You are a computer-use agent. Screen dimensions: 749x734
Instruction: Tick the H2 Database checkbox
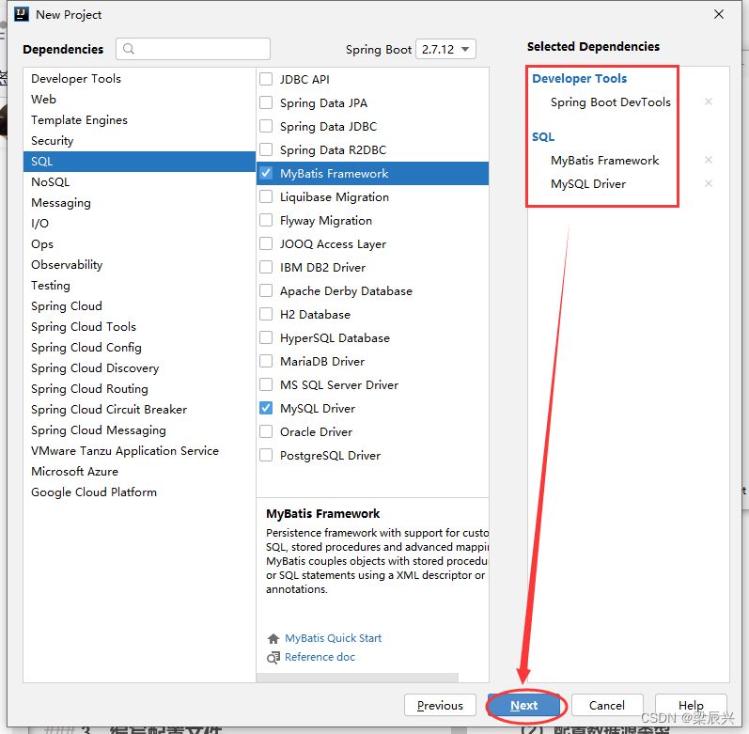coord(266,314)
